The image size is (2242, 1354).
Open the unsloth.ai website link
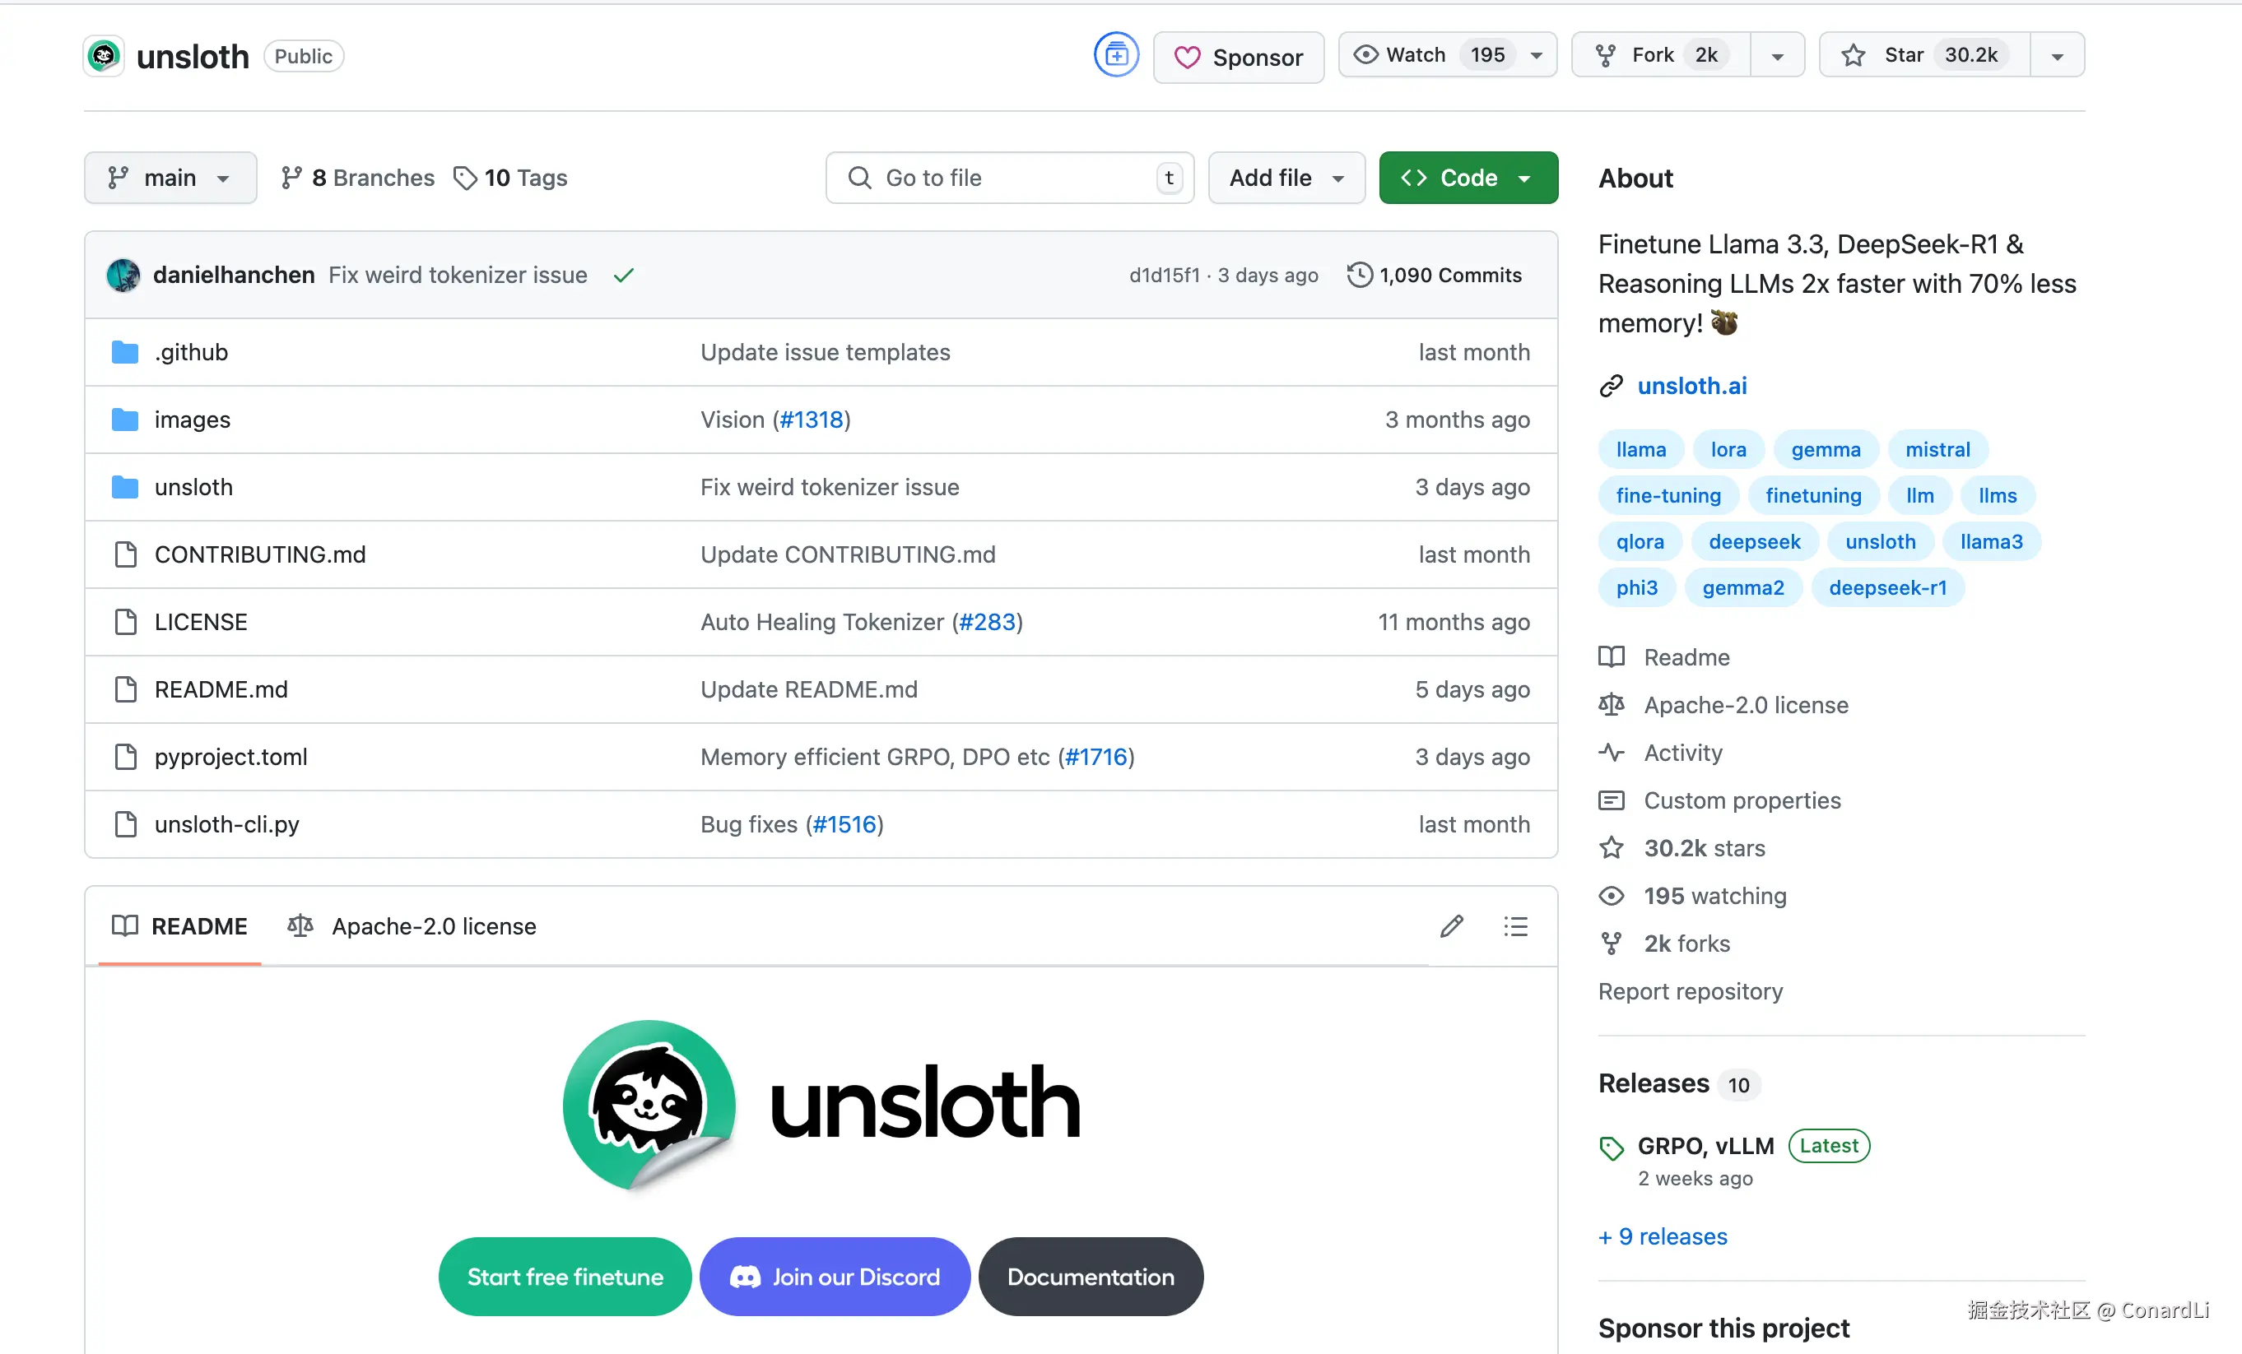[1691, 386]
